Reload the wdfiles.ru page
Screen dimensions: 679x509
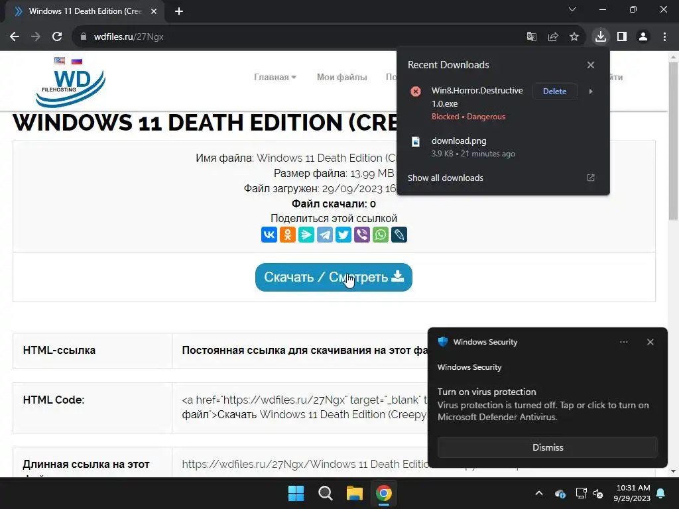tap(57, 37)
